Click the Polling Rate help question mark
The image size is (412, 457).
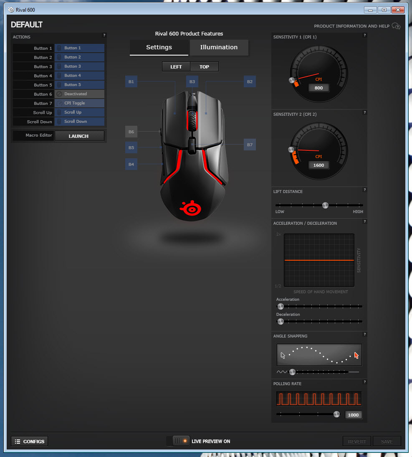tap(364, 382)
